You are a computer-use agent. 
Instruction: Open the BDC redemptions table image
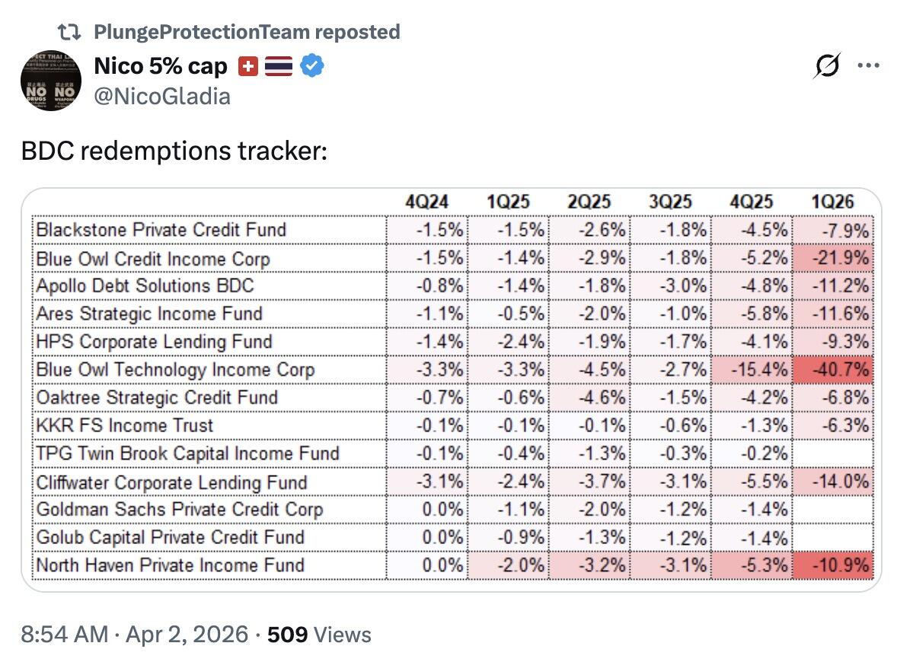click(x=451, y=390)
